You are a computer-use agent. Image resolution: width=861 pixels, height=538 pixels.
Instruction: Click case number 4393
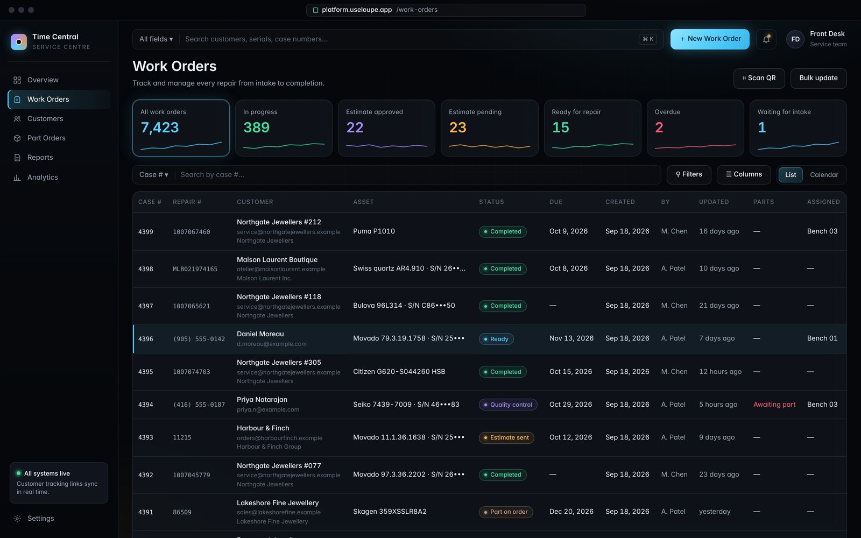(146, 437)
